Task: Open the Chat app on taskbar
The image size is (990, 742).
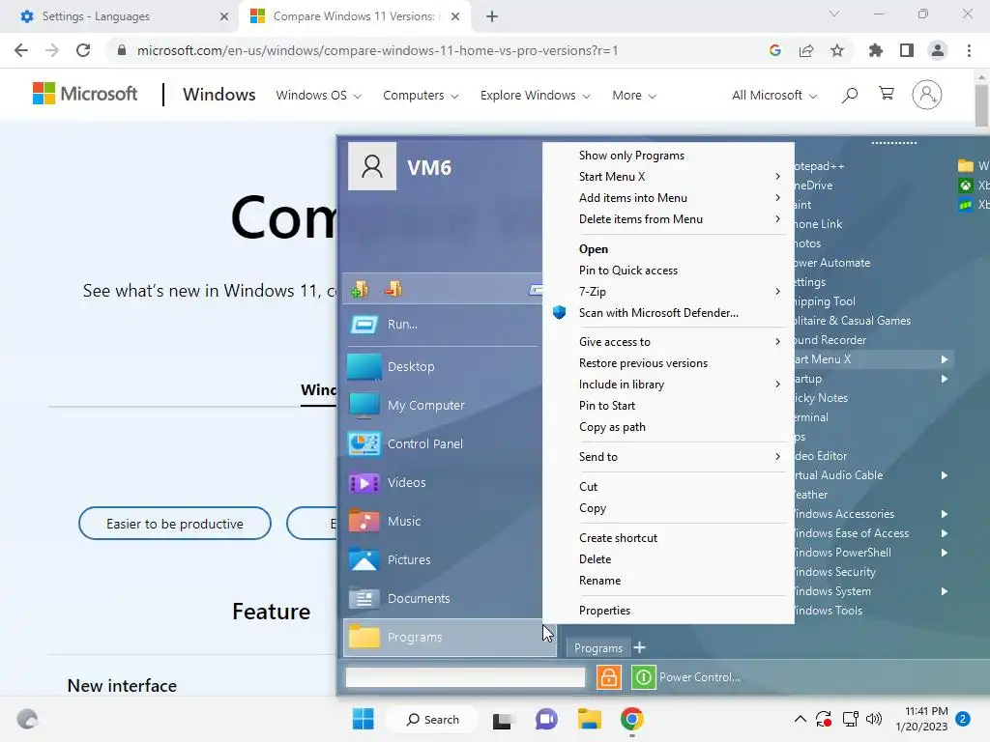Action: 547,719
